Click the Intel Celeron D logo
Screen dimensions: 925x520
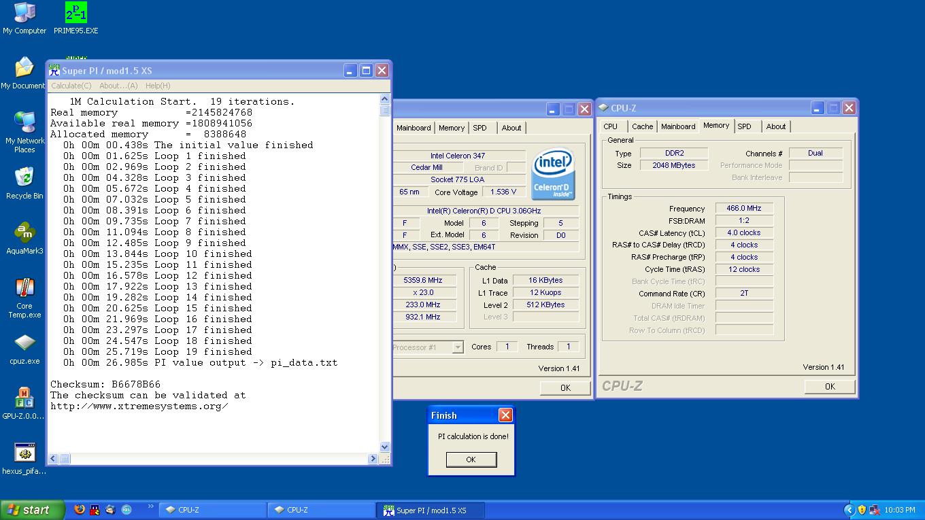click(553, 174)
